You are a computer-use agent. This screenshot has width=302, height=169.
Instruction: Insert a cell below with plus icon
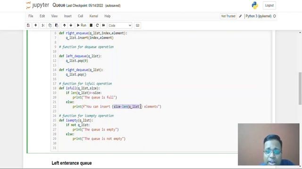(36, 25)
